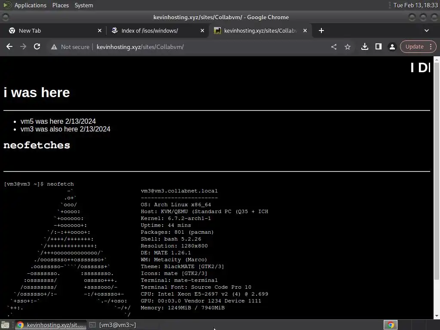The image size is (440, 330).
Task: Click the 'Packages: 801 (pacman)' line
Action: [177, 232]
